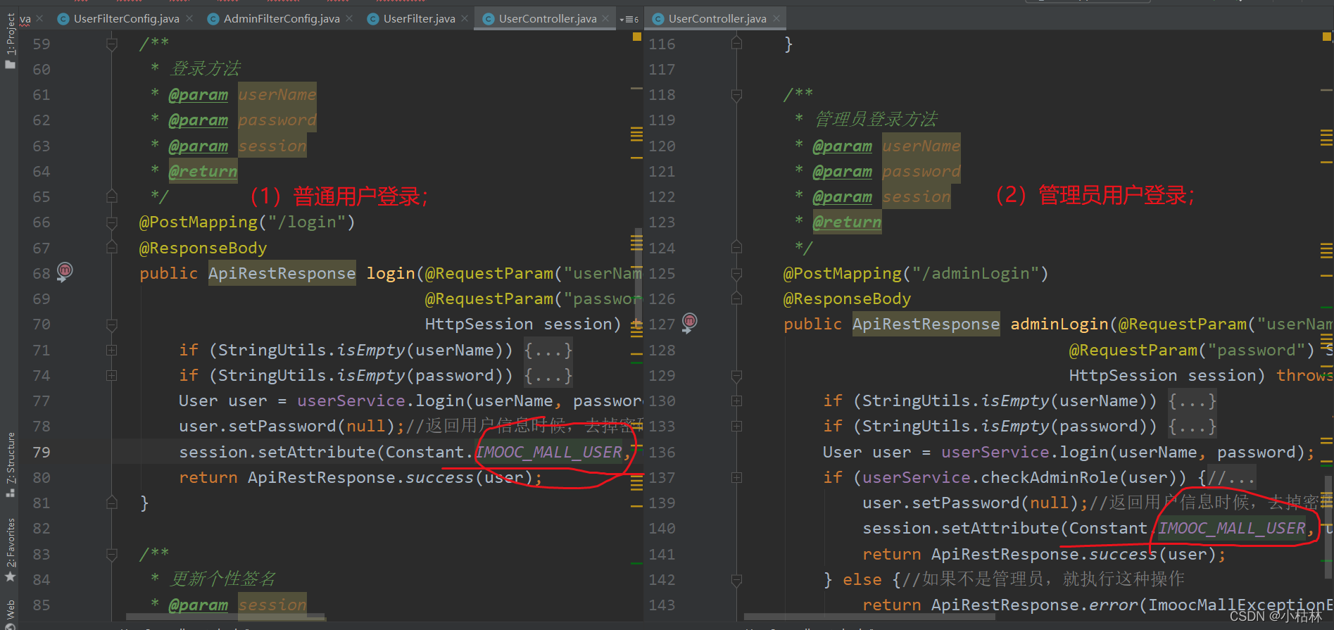Image resolution: width=1334 pixels, height=630 pixels.
Task: Click the else keyword on line 142
Action: click(x=862, y=579)
